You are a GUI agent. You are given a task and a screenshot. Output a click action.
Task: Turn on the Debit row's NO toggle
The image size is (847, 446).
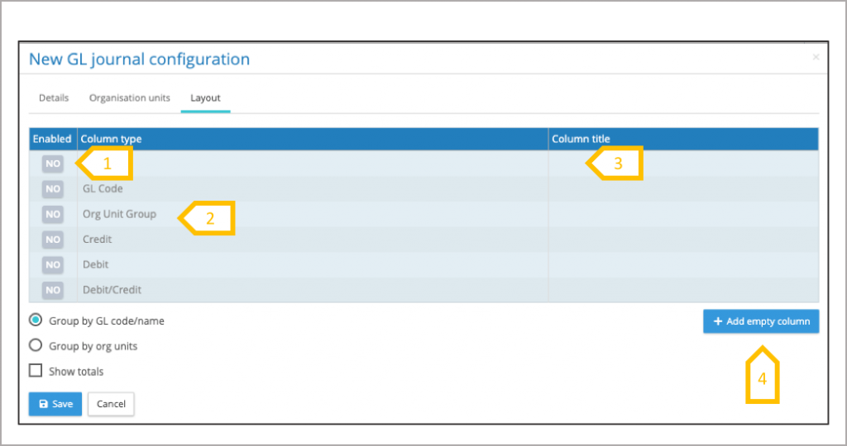point(53,264)
